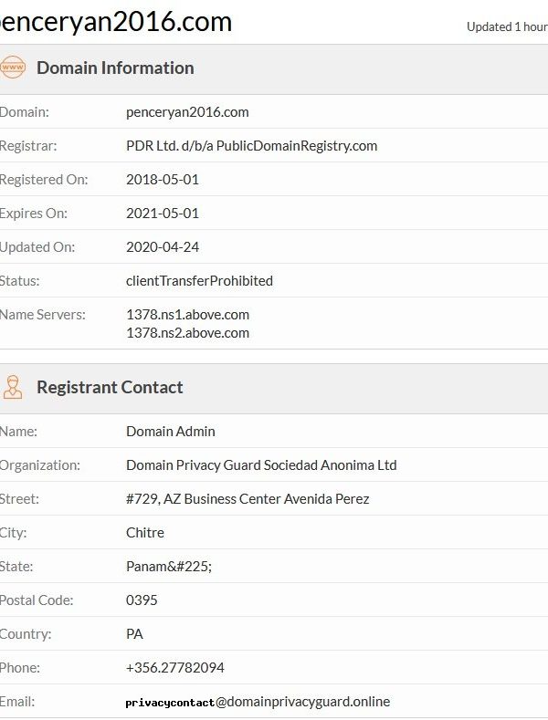Click the Domain Admin name value
548x720 pixels.
170,431
